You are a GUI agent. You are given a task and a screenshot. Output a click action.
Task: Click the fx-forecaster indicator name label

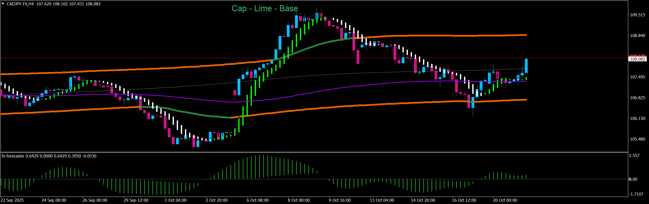(x=13, y=156)
